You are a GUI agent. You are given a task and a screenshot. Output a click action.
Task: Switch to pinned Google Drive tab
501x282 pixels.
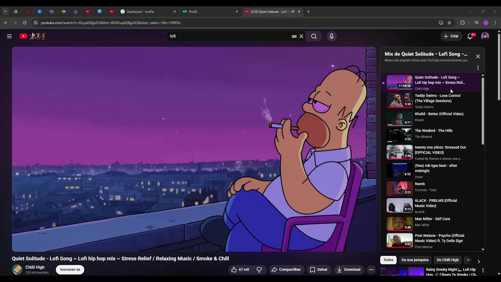(x=16, y=11)
